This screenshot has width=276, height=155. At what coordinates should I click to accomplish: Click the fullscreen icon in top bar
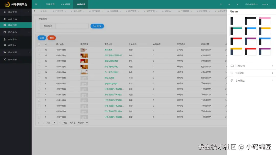pos(238,4)
